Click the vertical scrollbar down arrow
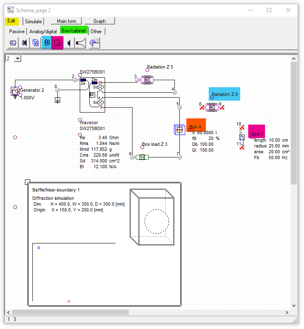This screenshot has width=304, height=329. 294,305
